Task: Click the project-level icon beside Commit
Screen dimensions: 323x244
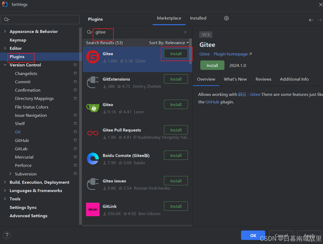Action: tap(75, 82)
